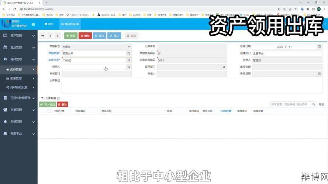Click search icon in 领用部门 field
This screenshot has width=328, height=184.
(x=224, y=67)
